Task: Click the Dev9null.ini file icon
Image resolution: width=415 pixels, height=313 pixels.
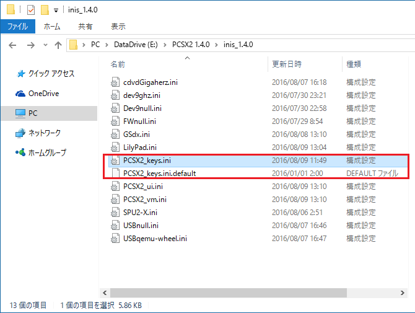Action: (x=115, y=108)
